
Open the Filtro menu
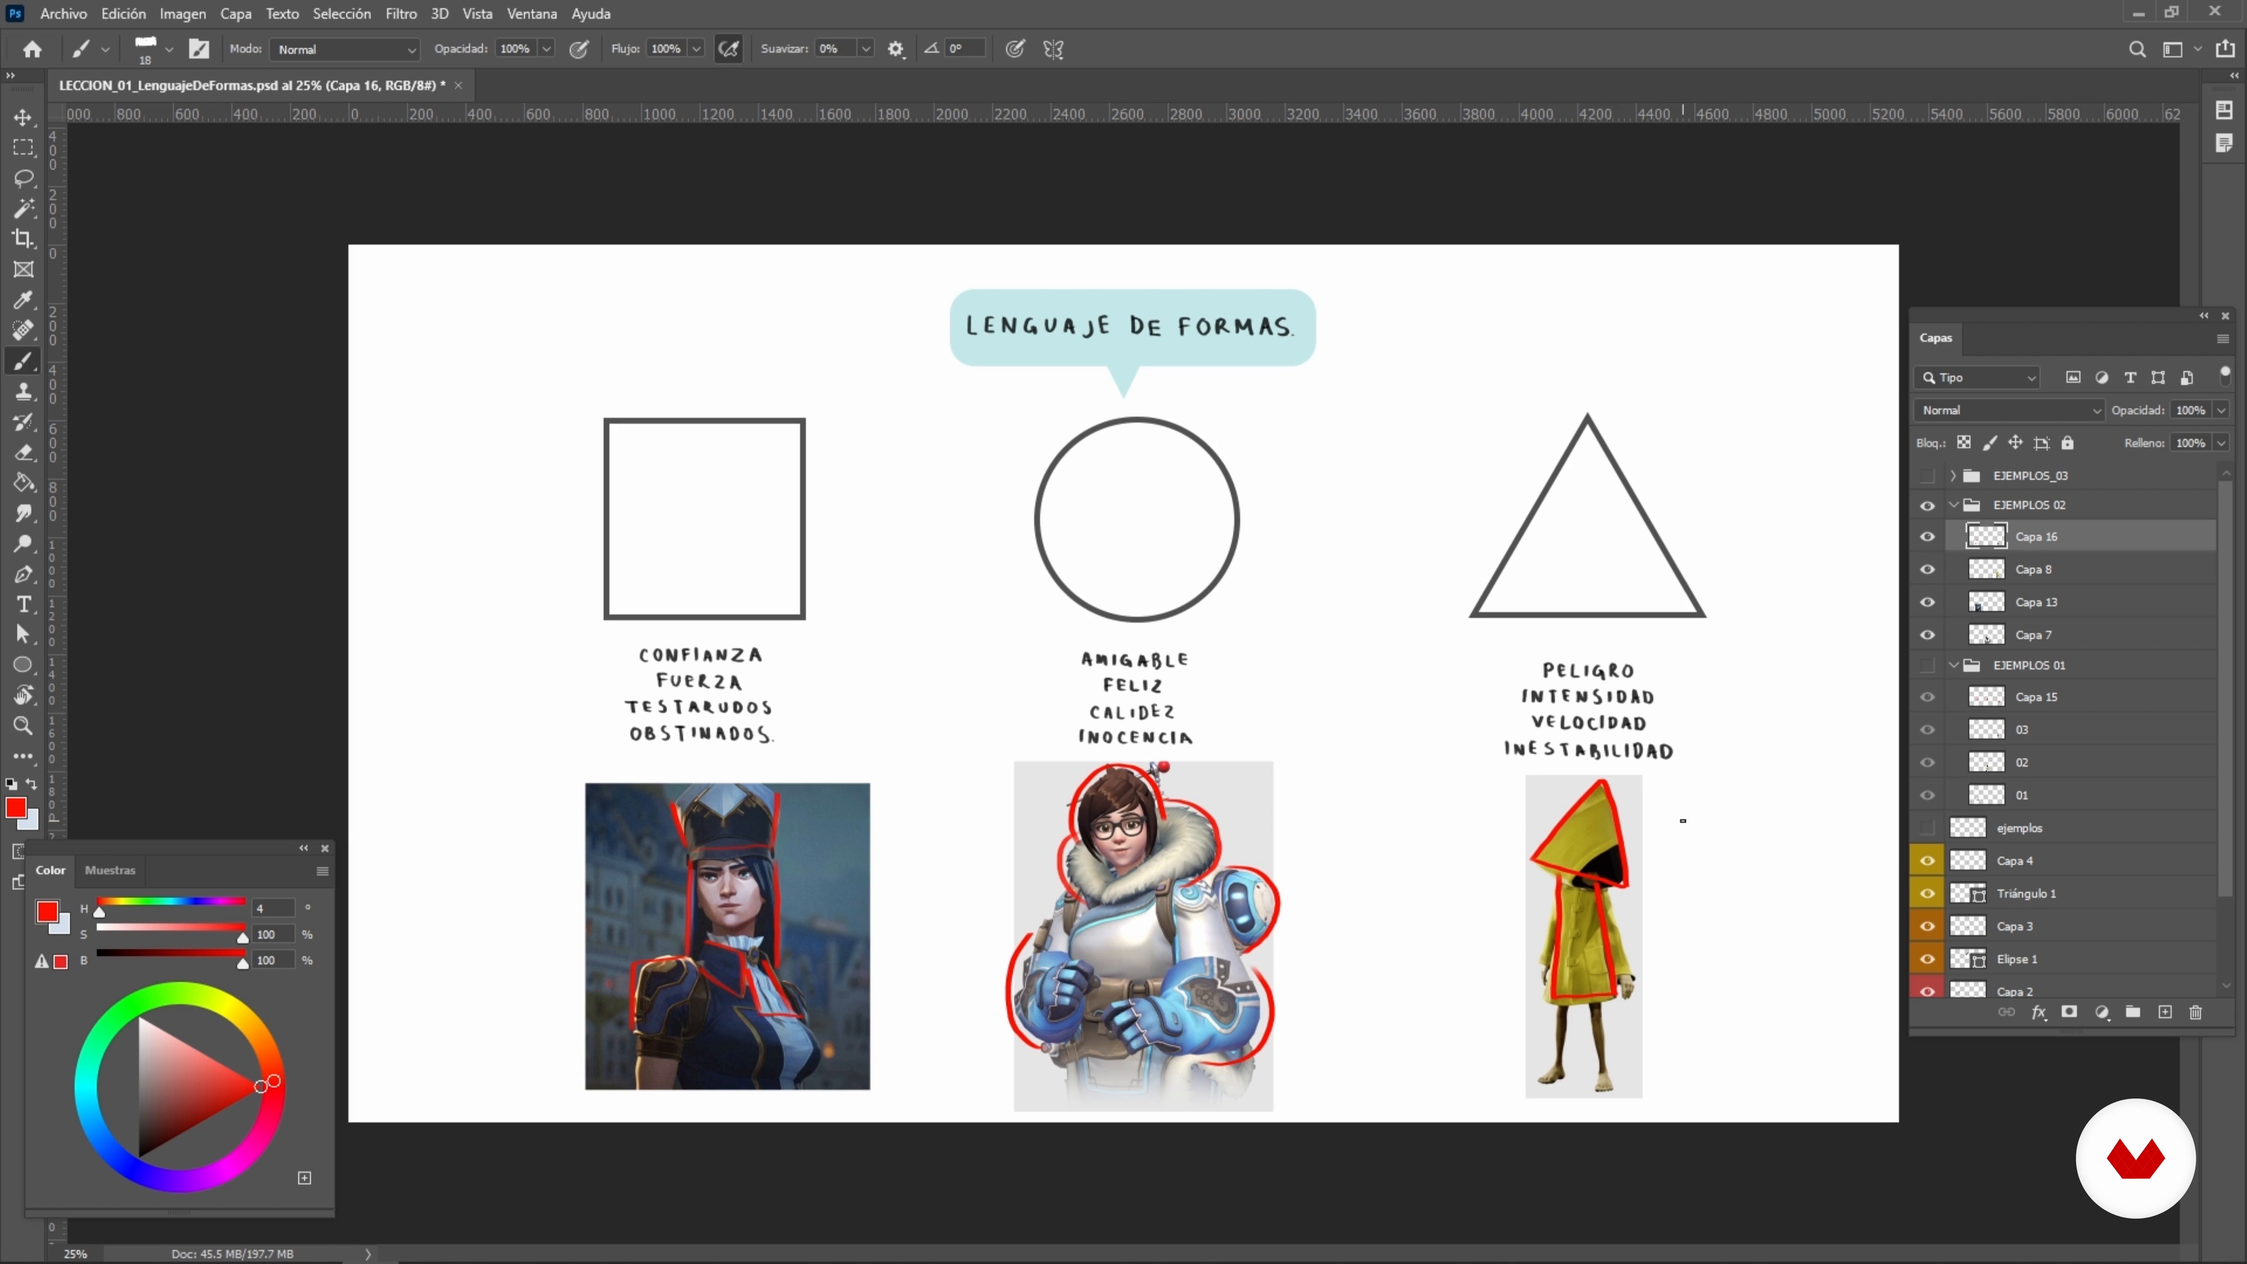coord(401,14)
